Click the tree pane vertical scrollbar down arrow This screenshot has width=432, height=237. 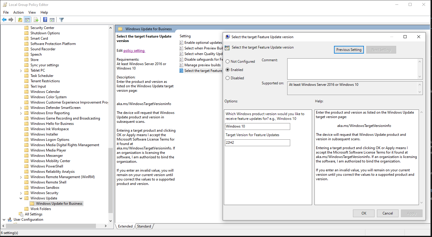(111, 221)
